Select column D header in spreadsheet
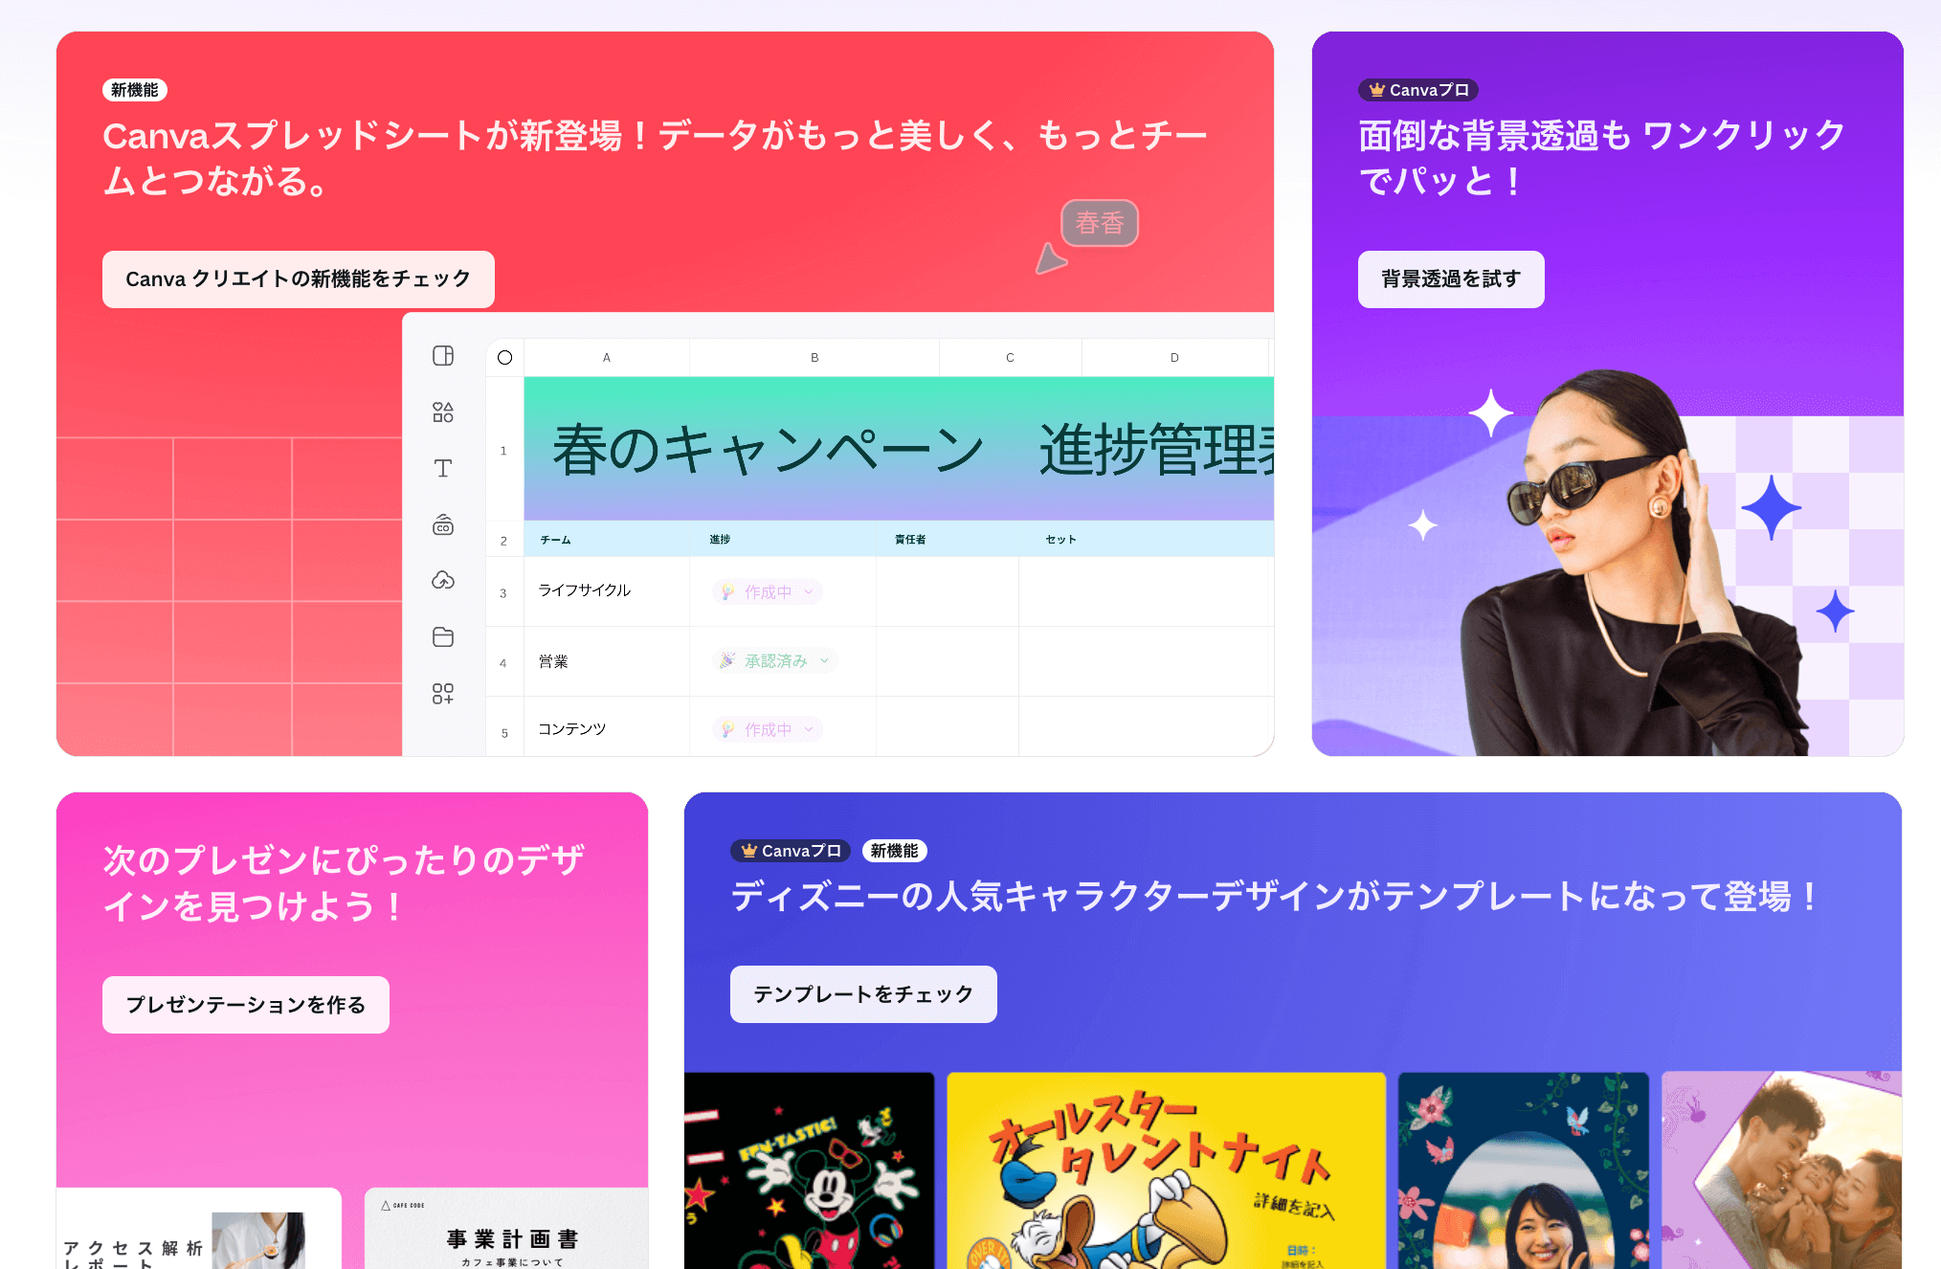This screenshot has width=1941, height=1269. coord(1174,358)
